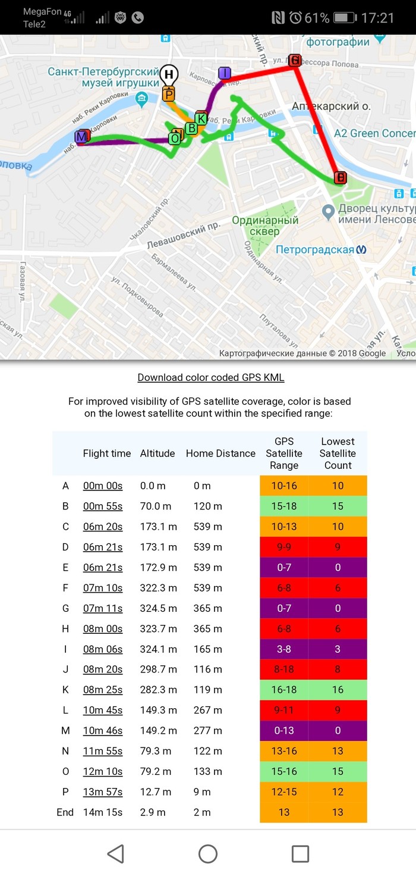The height and width of the screenshot is (879, 416).
Task: Open the Download color coded GPS KML link
Action: pyautogui.click(x=210, y=377)
